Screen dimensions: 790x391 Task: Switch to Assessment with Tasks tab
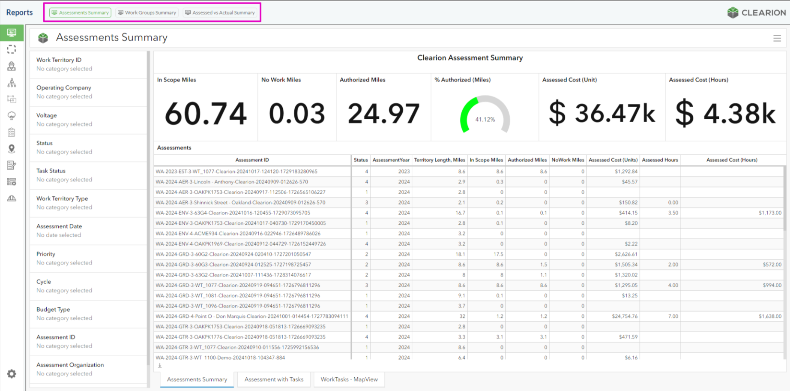pos(274,379)
